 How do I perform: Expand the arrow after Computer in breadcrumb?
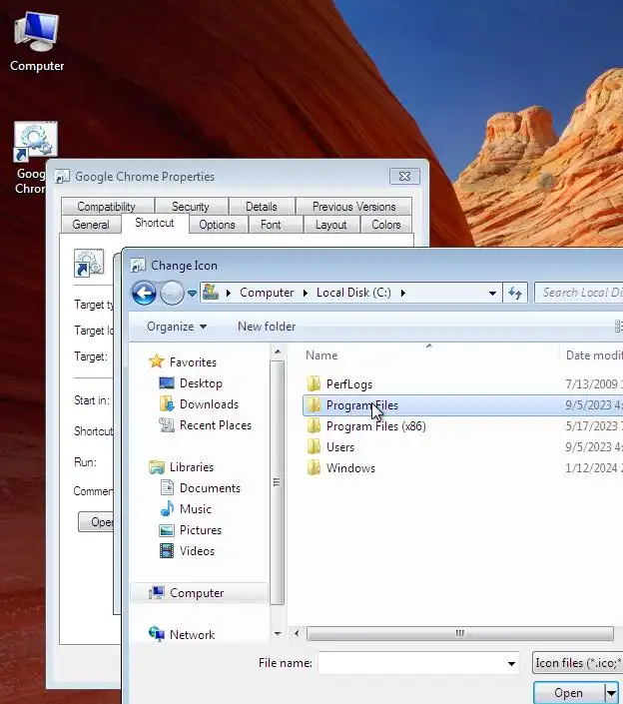pyautogui.click(x=306, y=294)
